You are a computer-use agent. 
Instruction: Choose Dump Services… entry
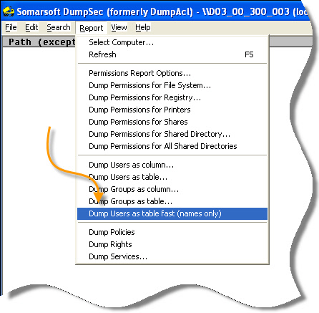tap(172, 256)
